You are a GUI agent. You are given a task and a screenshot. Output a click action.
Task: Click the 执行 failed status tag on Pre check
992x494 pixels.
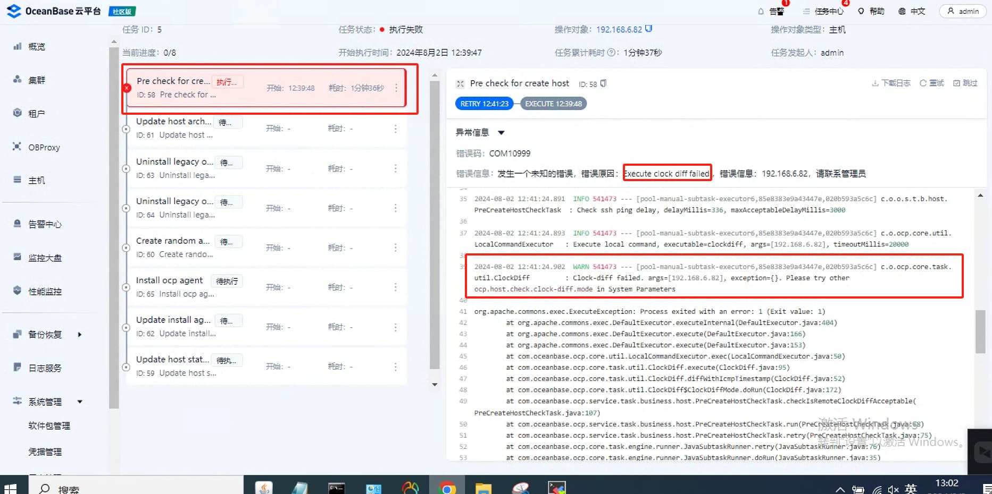click(227, 82)
